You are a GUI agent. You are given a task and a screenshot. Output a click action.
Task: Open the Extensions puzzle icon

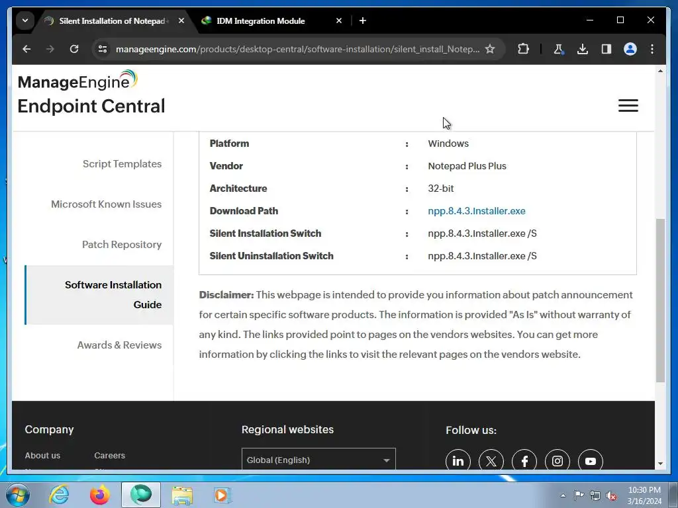[523, 49]
